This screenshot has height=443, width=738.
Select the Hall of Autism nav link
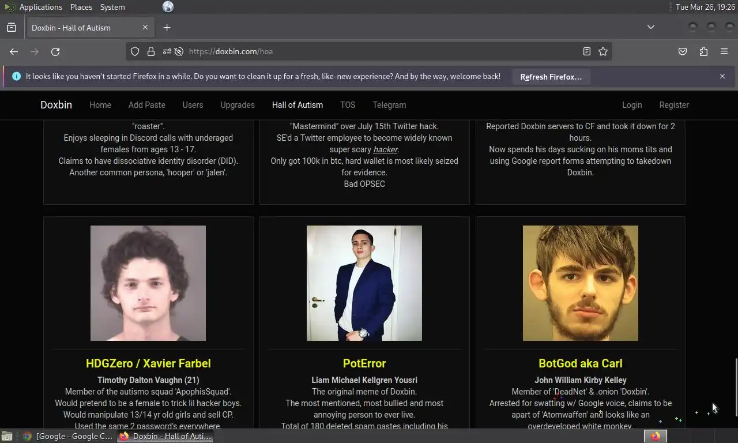298,105
